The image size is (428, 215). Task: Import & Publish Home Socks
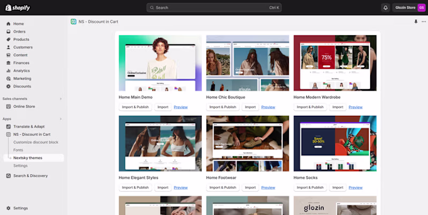[x=310, y=187]
